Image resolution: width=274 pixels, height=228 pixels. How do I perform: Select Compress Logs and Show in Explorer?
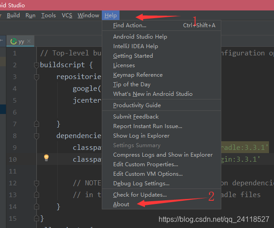tap(161, 155)
